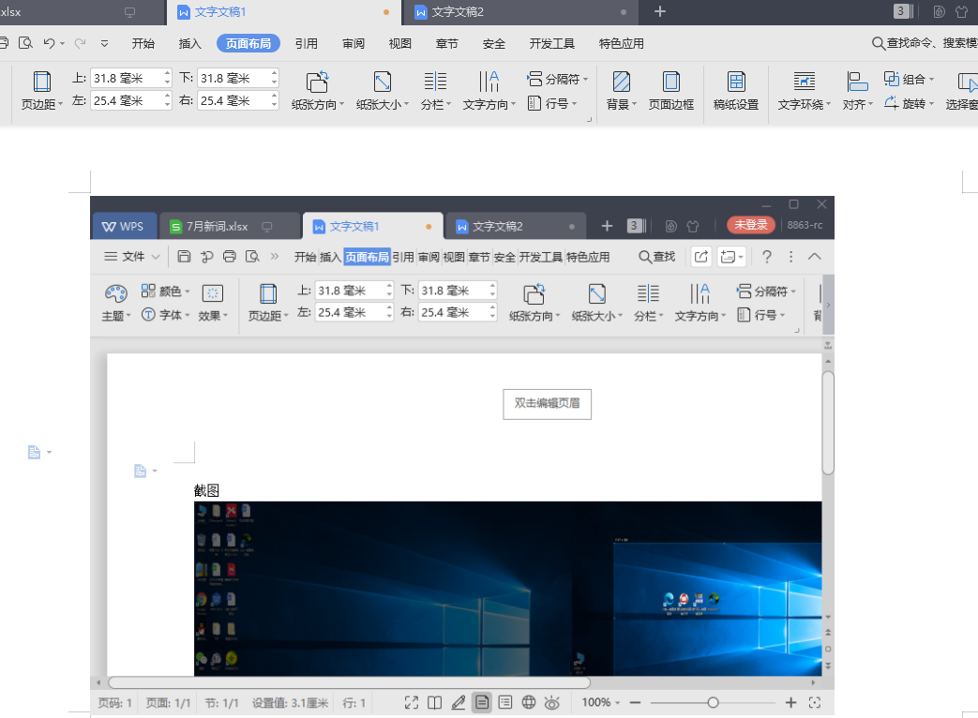Image resolution: width=978 pixels, height=718 pixels.
Task: Click the horizontal scrollbar in the embedded screenshot
Action: (x=349, y=682)
